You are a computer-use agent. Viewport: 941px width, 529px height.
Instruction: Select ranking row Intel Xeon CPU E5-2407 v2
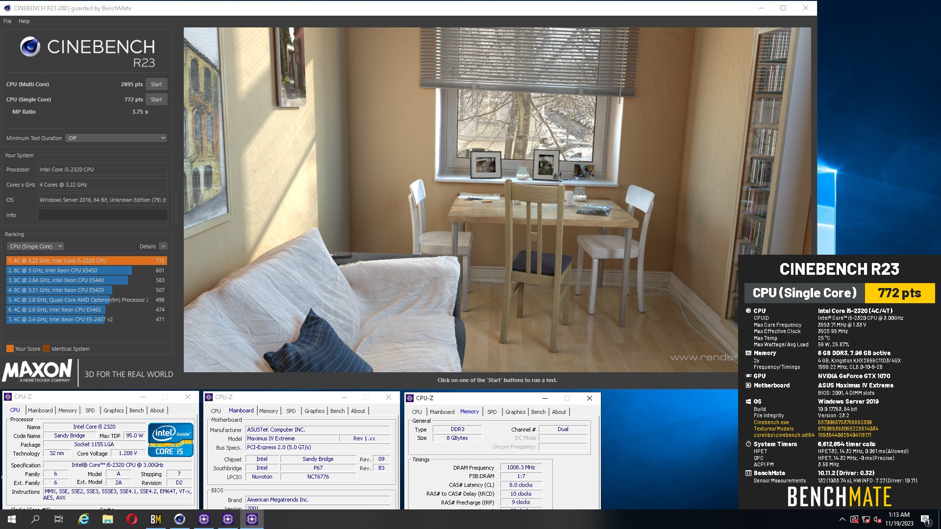87,319
